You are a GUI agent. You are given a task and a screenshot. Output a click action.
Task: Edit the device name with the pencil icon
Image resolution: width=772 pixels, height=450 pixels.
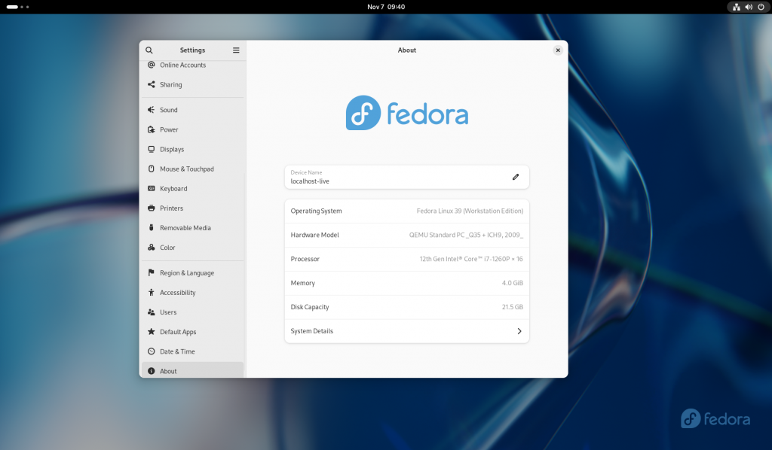coord(516,176)
